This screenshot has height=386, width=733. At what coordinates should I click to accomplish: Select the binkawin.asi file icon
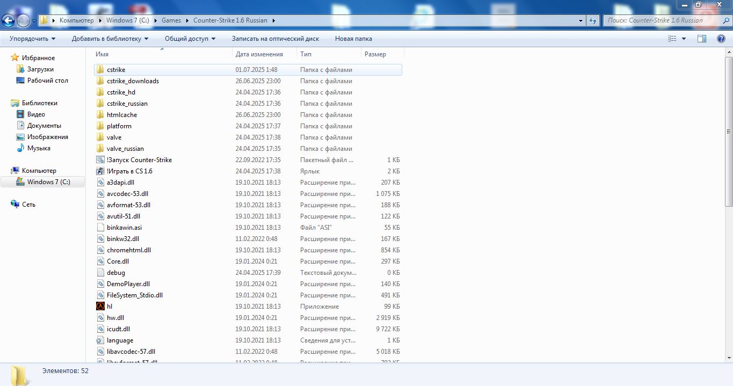coord(100,228)
